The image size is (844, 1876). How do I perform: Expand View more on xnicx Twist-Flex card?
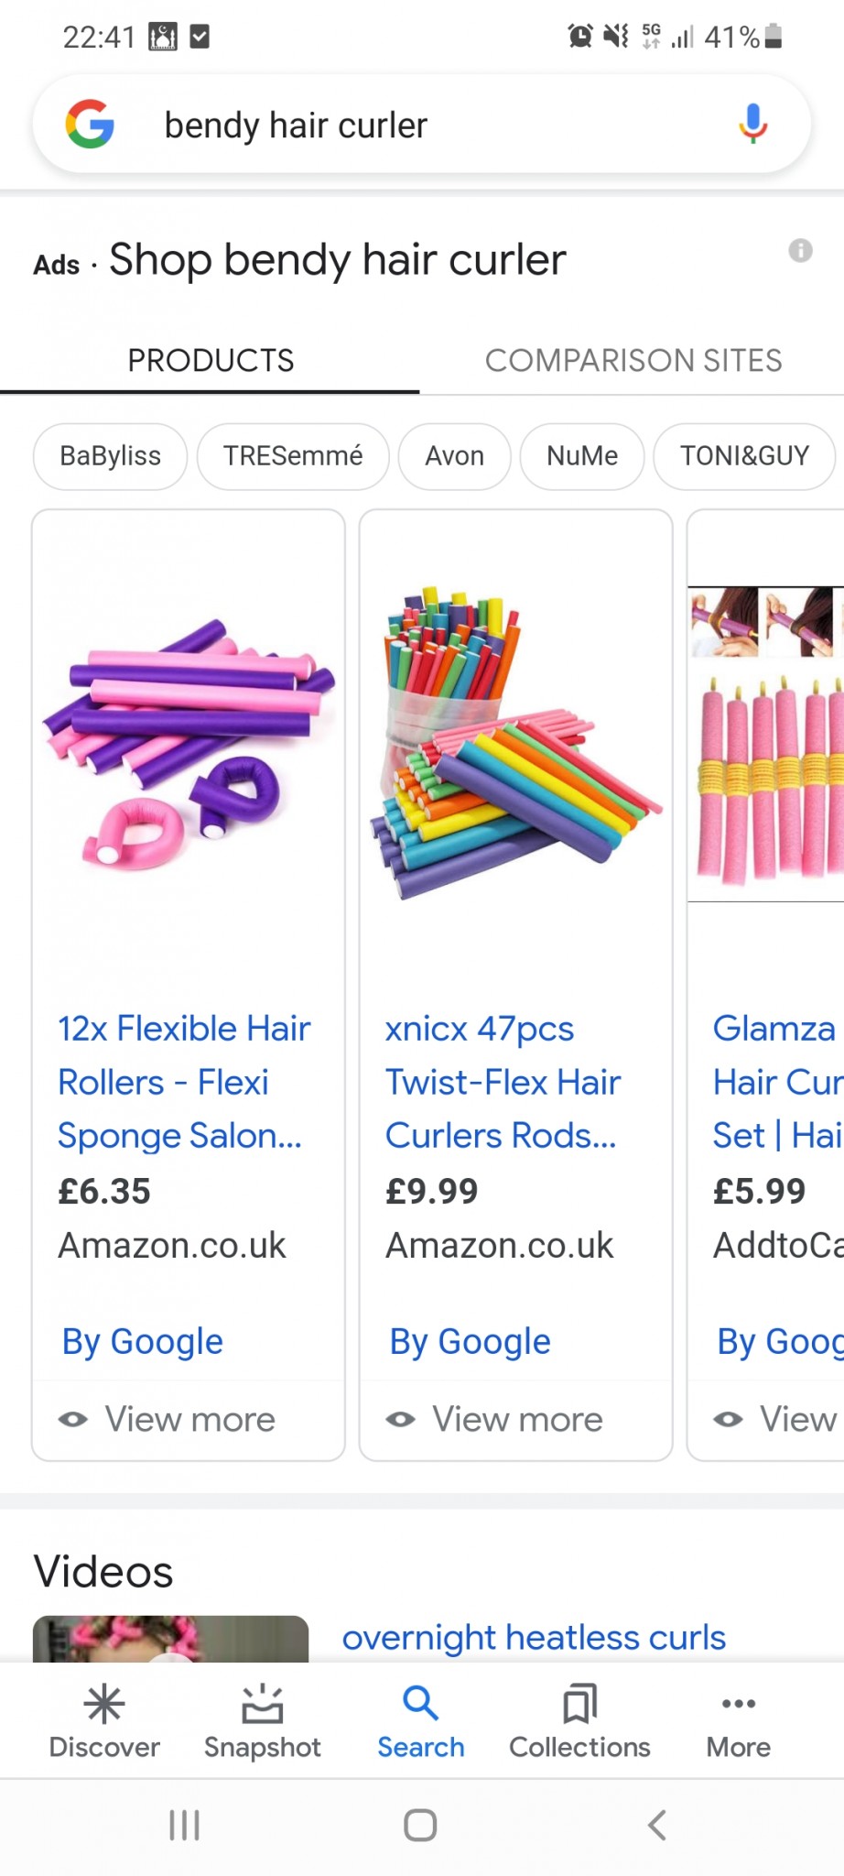coord(494,1419)
